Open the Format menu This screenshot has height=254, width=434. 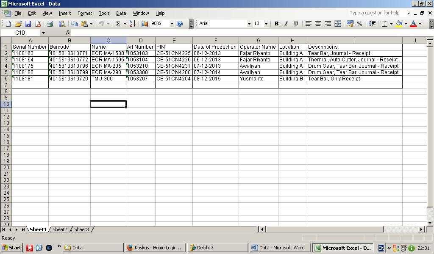point(85,13)
